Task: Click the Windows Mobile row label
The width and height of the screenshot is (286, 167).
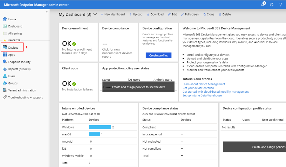Action: click(x=73, y=156)
